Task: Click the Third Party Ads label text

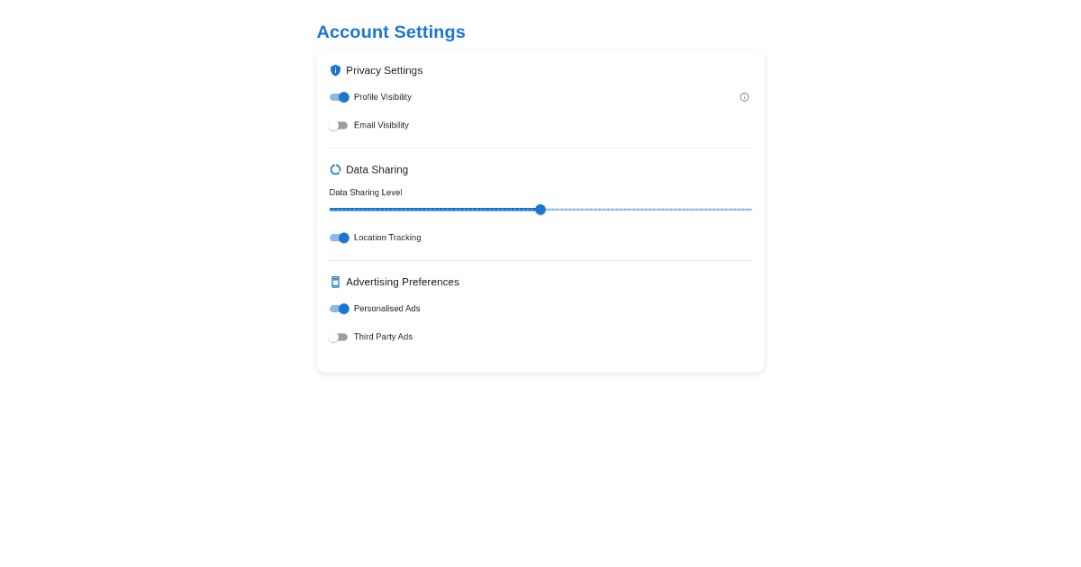Action: (x=383, y=337)
